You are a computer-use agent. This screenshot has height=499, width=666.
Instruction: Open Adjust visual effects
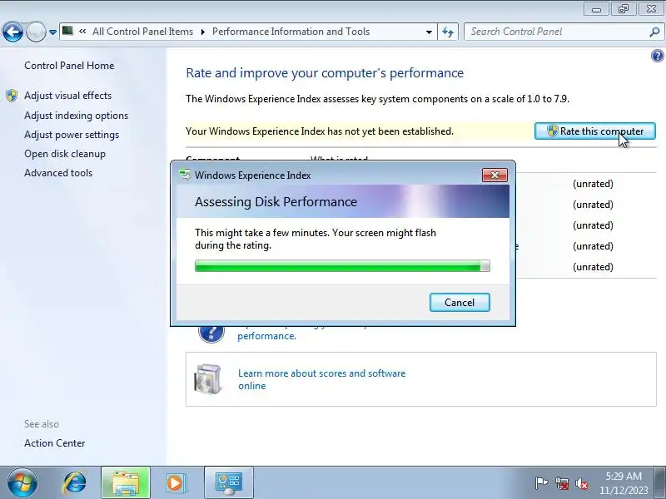click(68, 96)
